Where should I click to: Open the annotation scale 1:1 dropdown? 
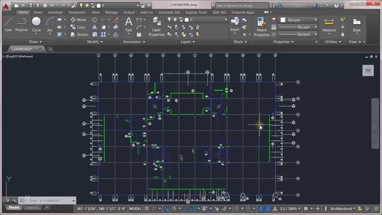(290, 208)
